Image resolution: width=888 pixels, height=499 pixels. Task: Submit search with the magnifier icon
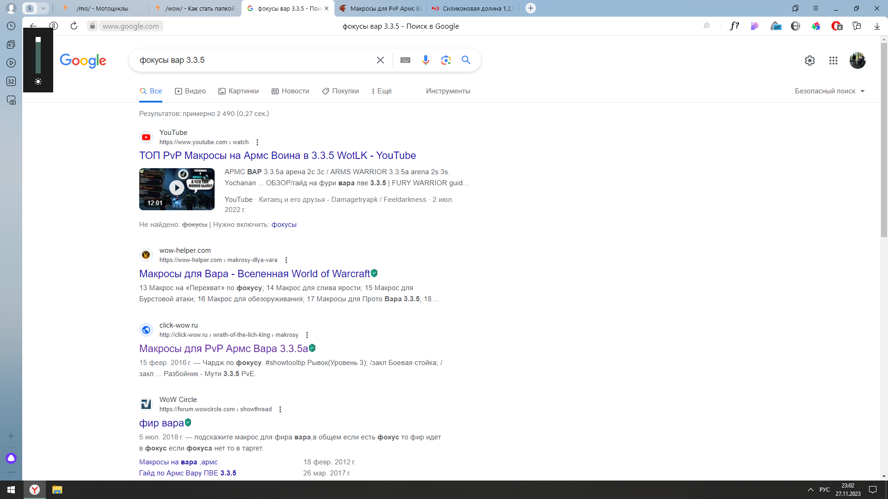tap(466, 60)
